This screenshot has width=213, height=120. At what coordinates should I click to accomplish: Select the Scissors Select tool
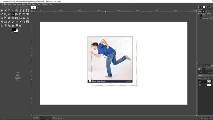(x=20, y=11)
